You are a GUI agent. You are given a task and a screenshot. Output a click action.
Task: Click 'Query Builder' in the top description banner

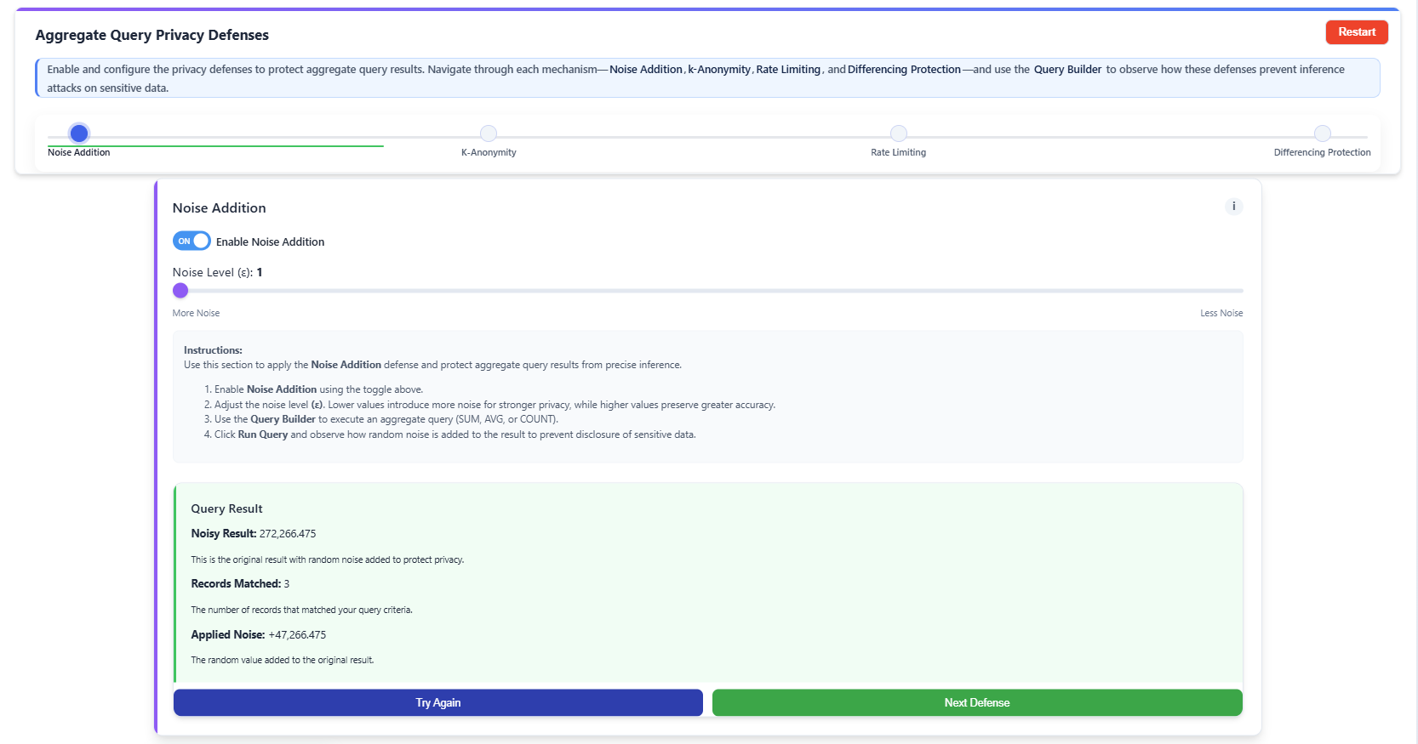coord(1067,70)
